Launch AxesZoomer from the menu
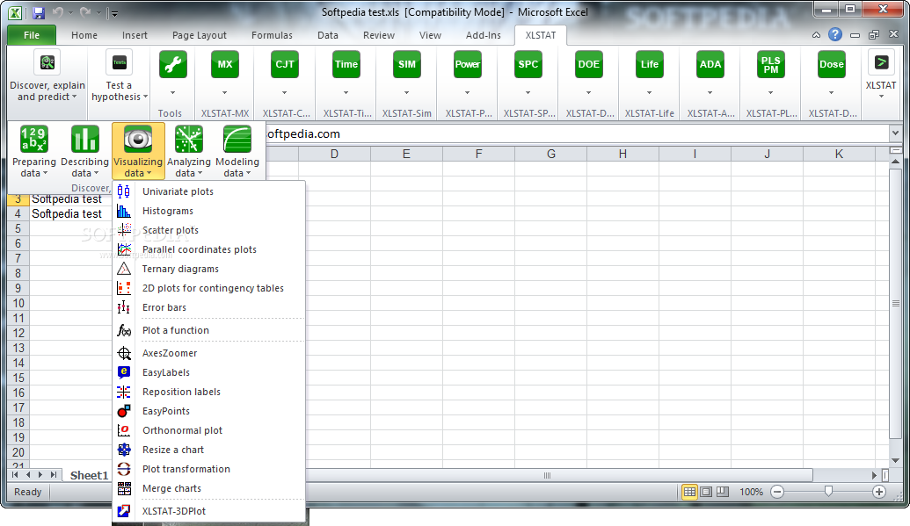Screen dimensions: 910x526 click(x=208, y=353)
